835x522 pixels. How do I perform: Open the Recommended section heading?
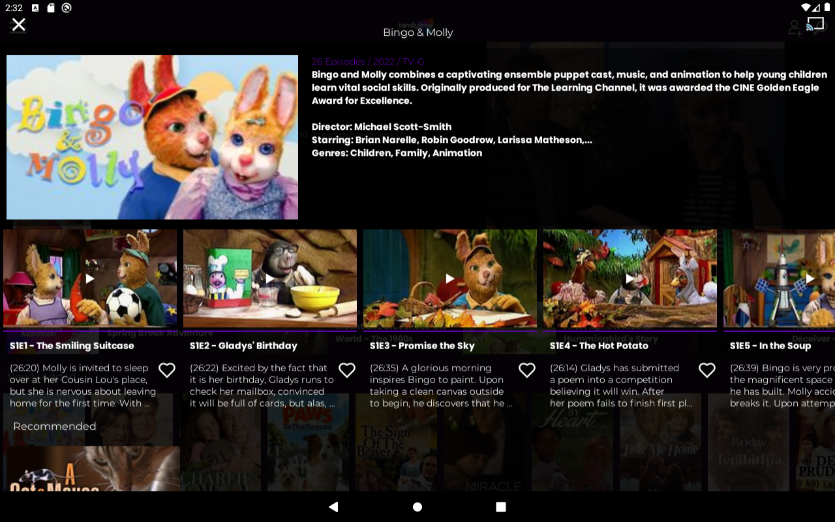[55, 426]
